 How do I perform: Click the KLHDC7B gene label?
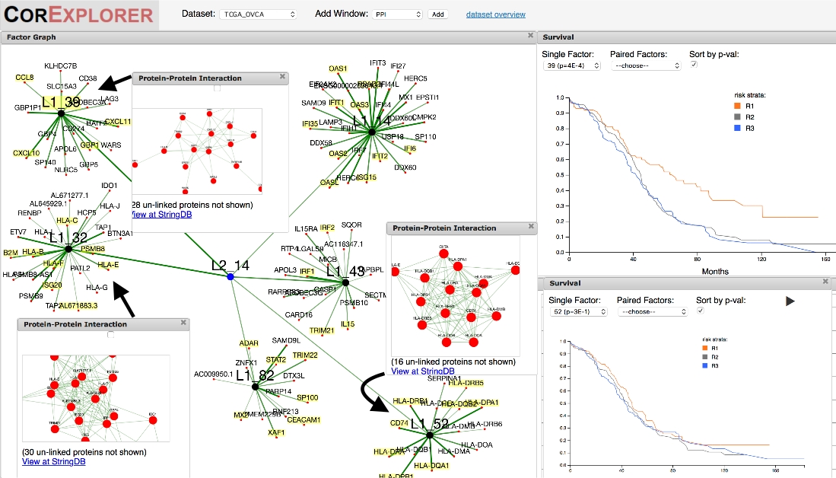coord(60,66)
